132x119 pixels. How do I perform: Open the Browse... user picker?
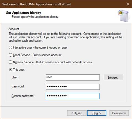point(114,77)
